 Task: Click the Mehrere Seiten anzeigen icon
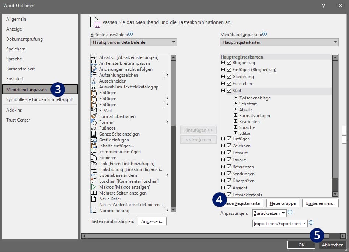[x=94, y=193]
